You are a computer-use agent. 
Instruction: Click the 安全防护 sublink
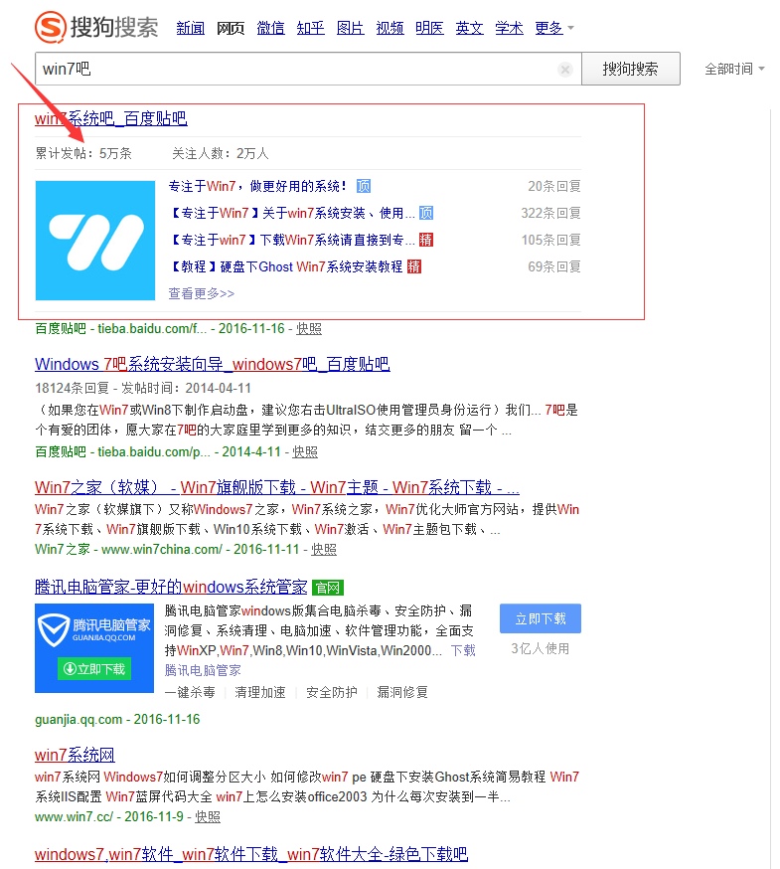coord(331,692)
